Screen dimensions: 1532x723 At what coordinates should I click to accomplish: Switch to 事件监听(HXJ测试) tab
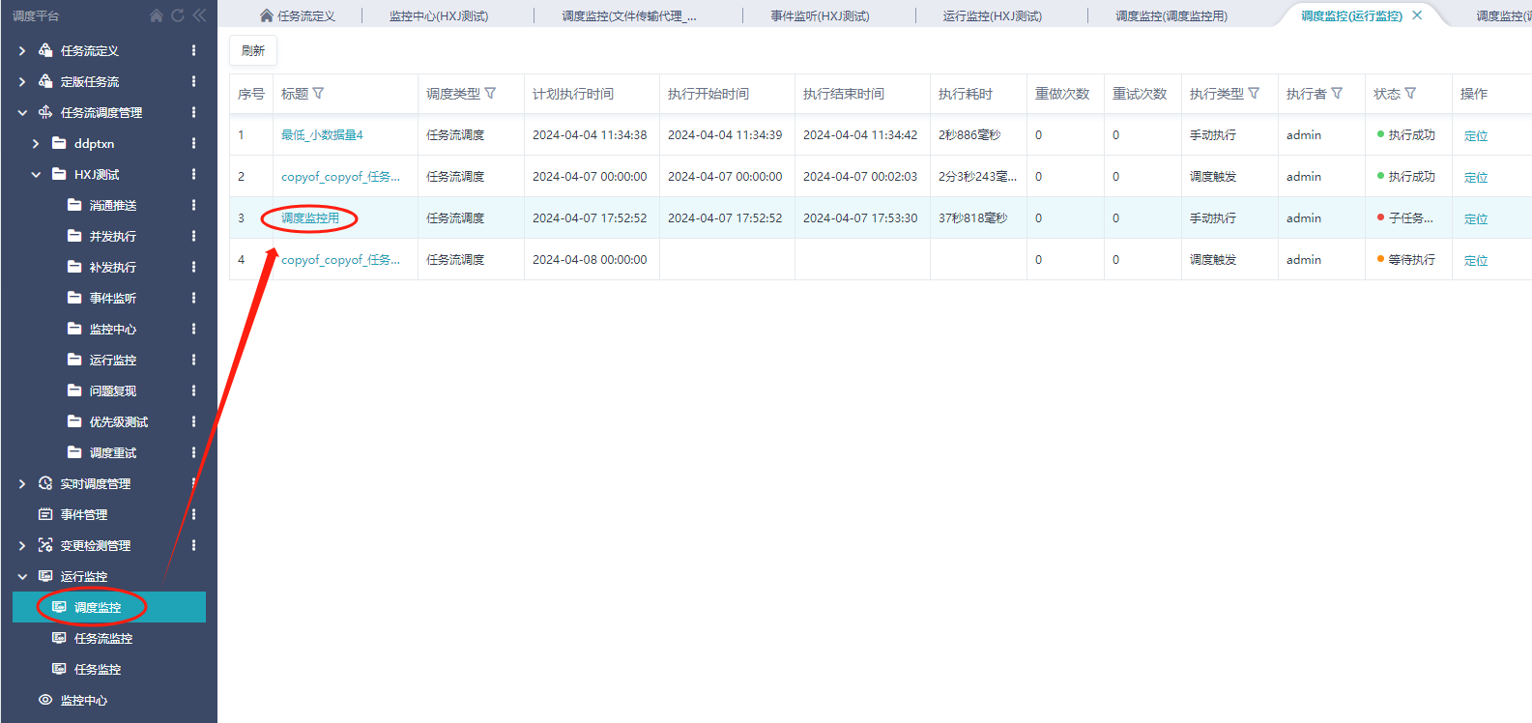pos(820,15)
